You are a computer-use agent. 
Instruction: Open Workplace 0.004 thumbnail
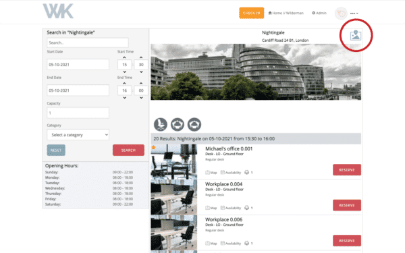coord(174,197)
